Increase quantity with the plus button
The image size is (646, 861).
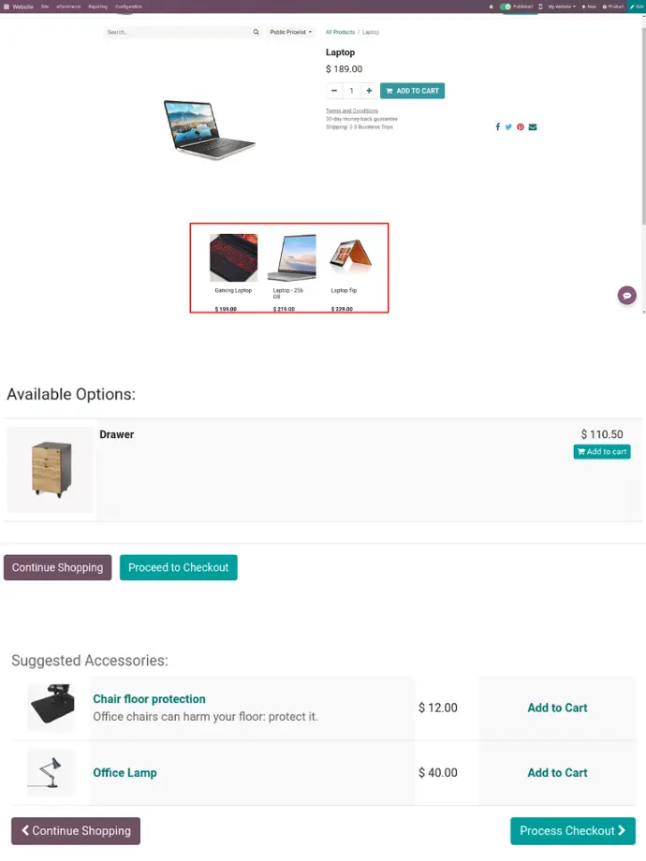[x=369, y=91]
